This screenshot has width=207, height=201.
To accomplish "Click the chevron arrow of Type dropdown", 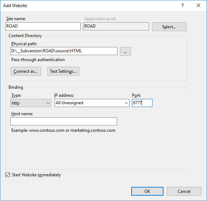I will [48, 103].
